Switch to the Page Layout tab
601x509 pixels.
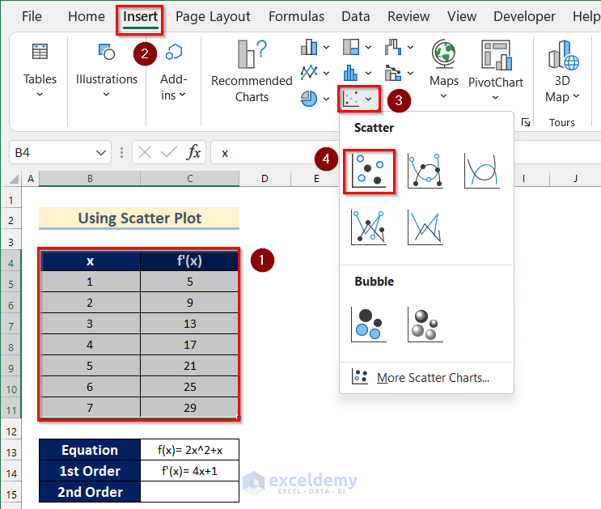coord(213,16)
